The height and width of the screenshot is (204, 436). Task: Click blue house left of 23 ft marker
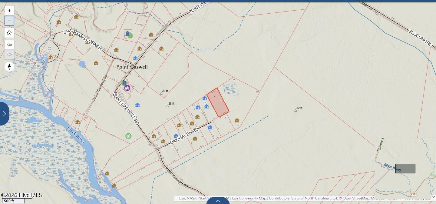pyautogui.click(x=137, y=105)
